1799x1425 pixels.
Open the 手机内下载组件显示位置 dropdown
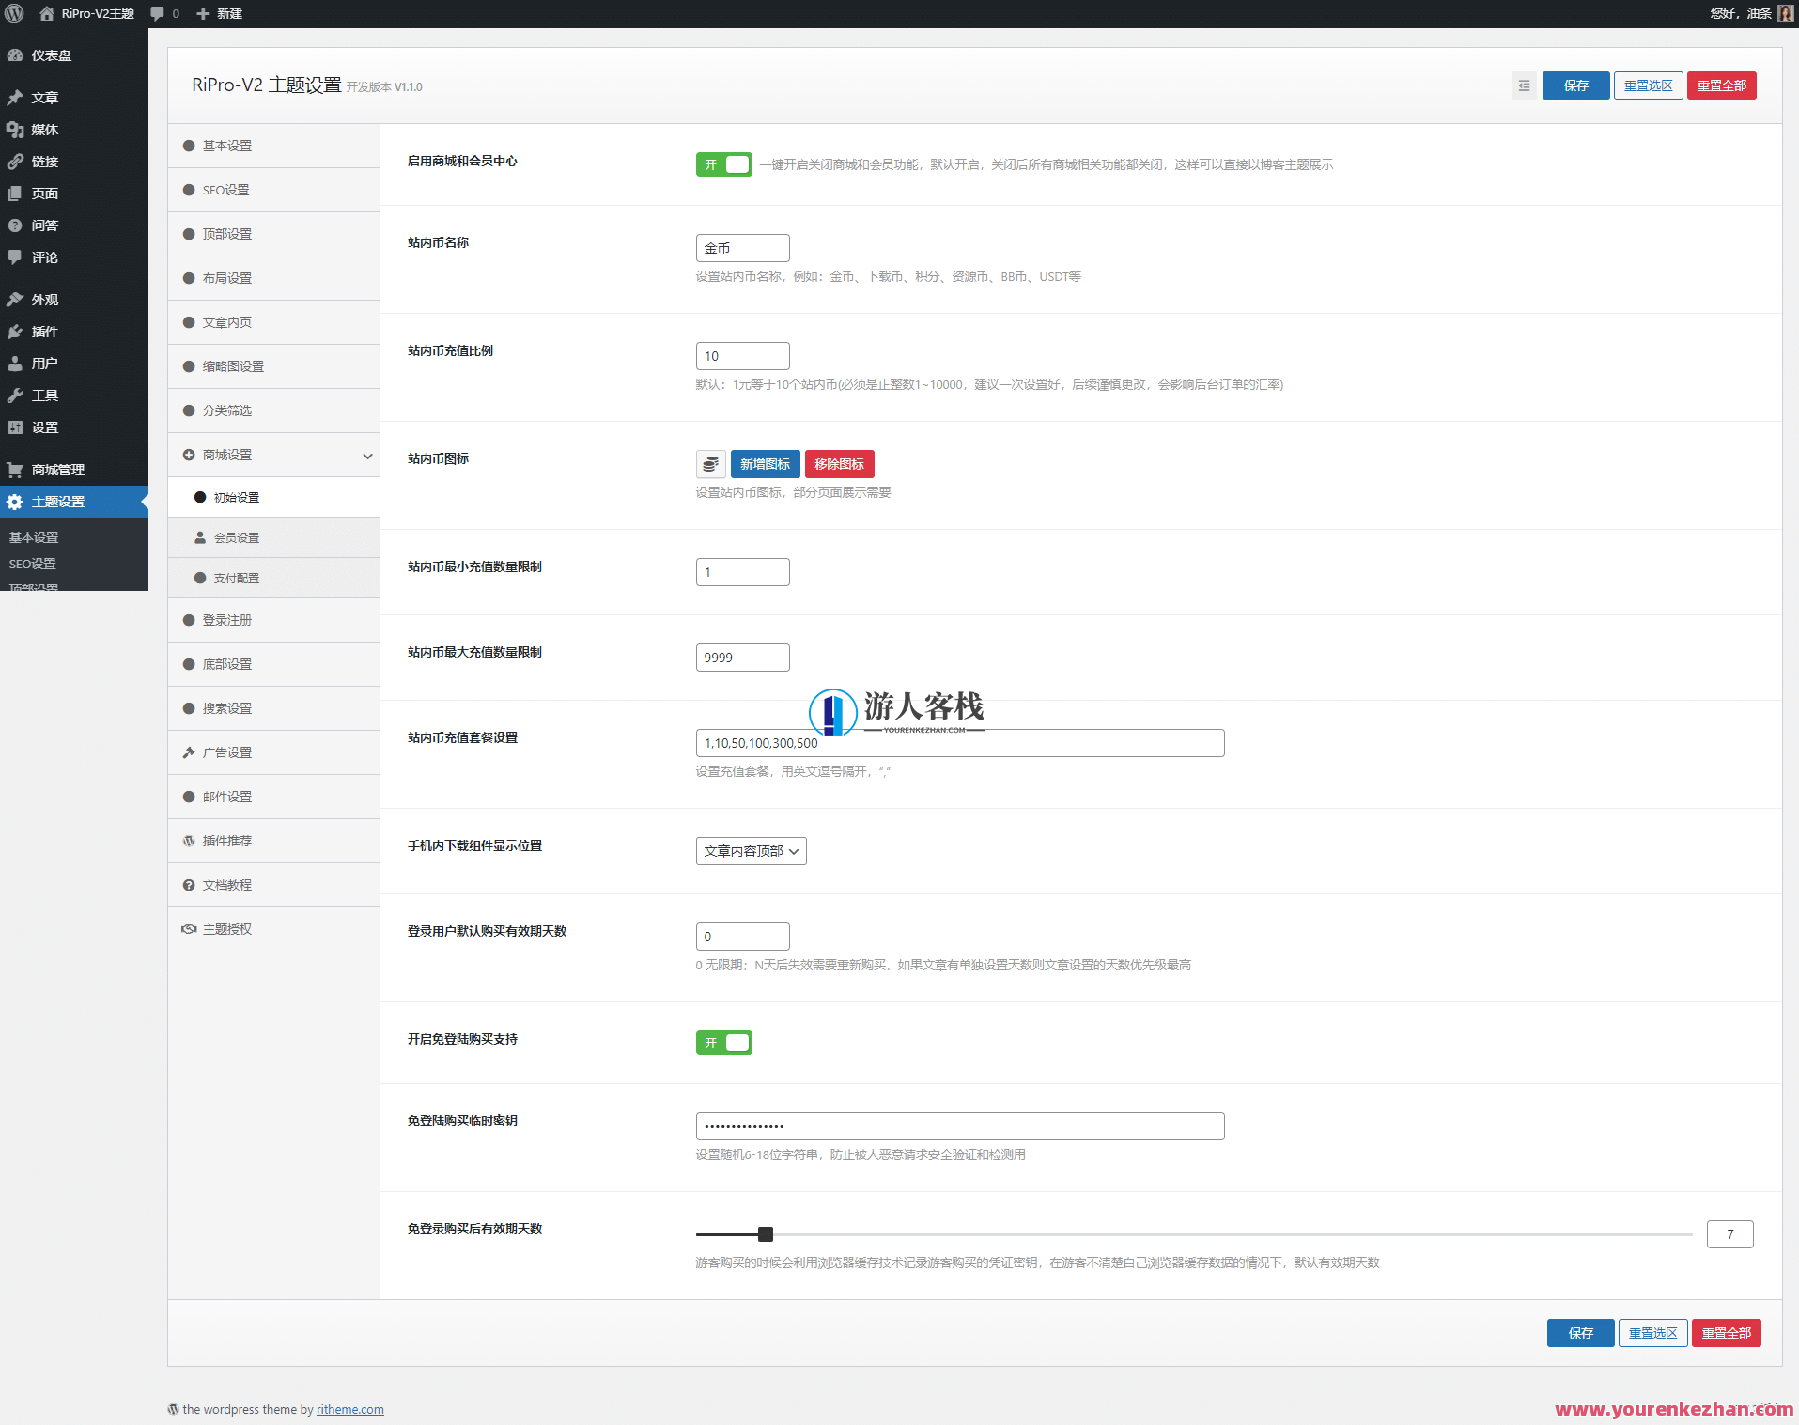coord(750,850)
